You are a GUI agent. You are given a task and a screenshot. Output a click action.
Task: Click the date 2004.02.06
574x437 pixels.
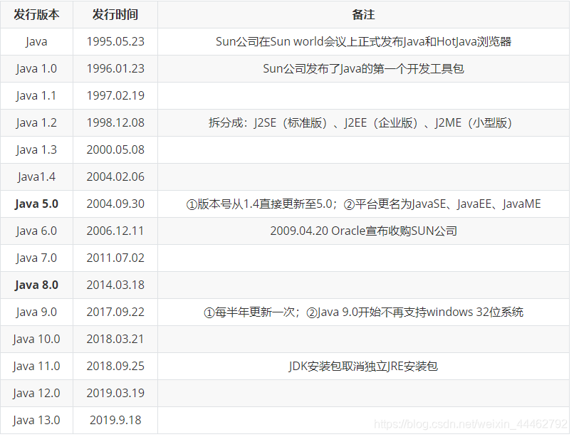pos(115,177)
